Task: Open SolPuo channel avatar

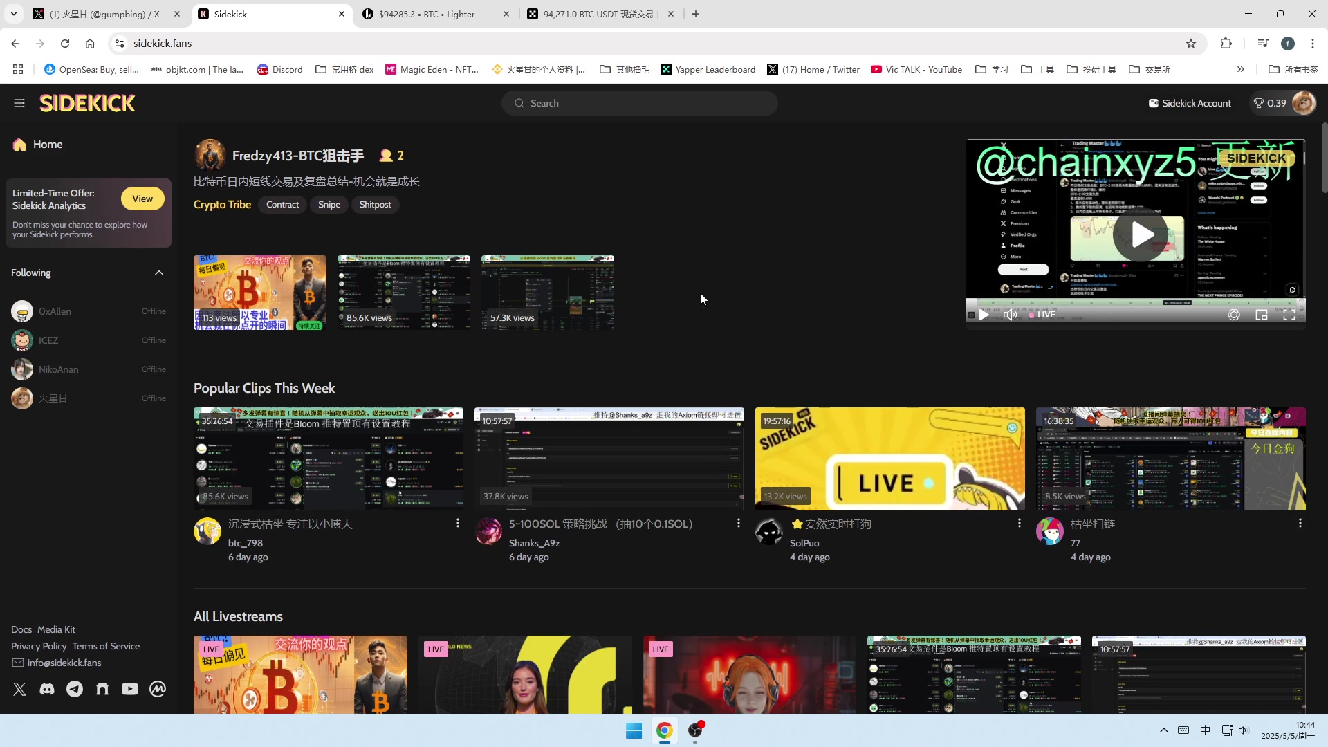Action: (x=769, y=531)
